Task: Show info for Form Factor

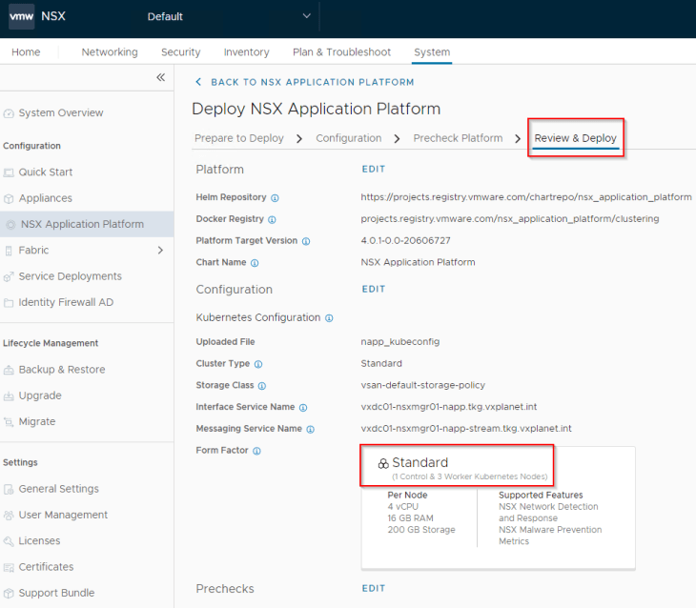Action: pyautogui.click(x=256, y=452)
